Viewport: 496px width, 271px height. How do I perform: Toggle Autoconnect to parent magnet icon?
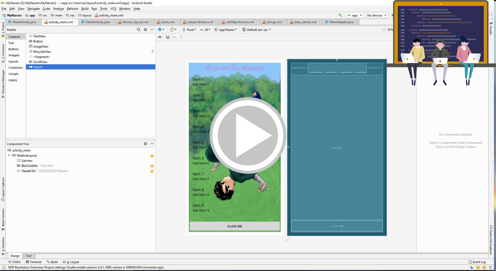[x=168, y=37]
